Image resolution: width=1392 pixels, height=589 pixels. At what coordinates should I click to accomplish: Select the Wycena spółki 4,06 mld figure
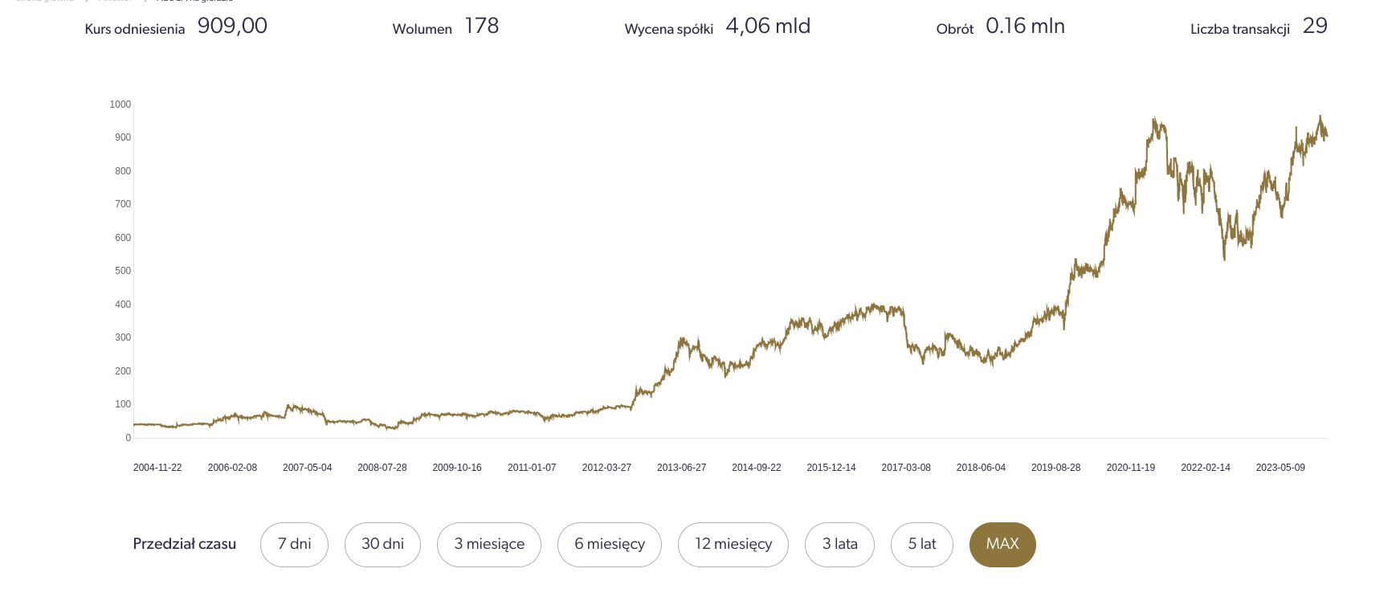click(x=768, y=26)
